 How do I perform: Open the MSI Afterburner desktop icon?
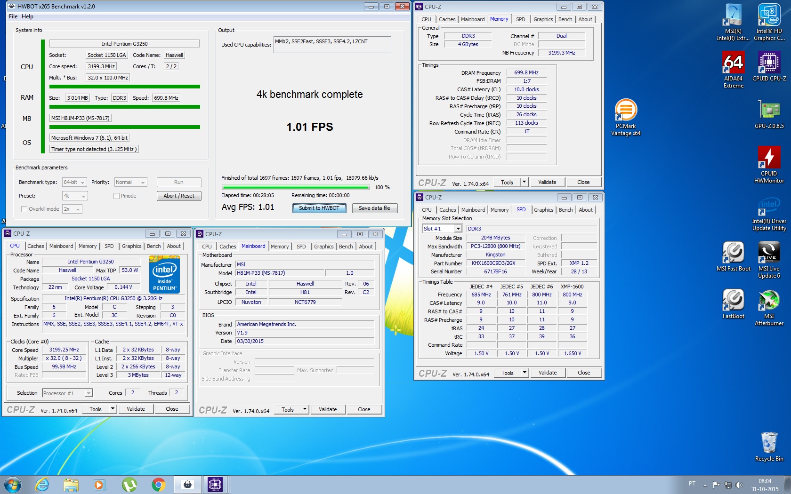pos(769,308)
